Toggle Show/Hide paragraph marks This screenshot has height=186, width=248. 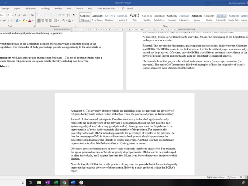click(73, 15)
